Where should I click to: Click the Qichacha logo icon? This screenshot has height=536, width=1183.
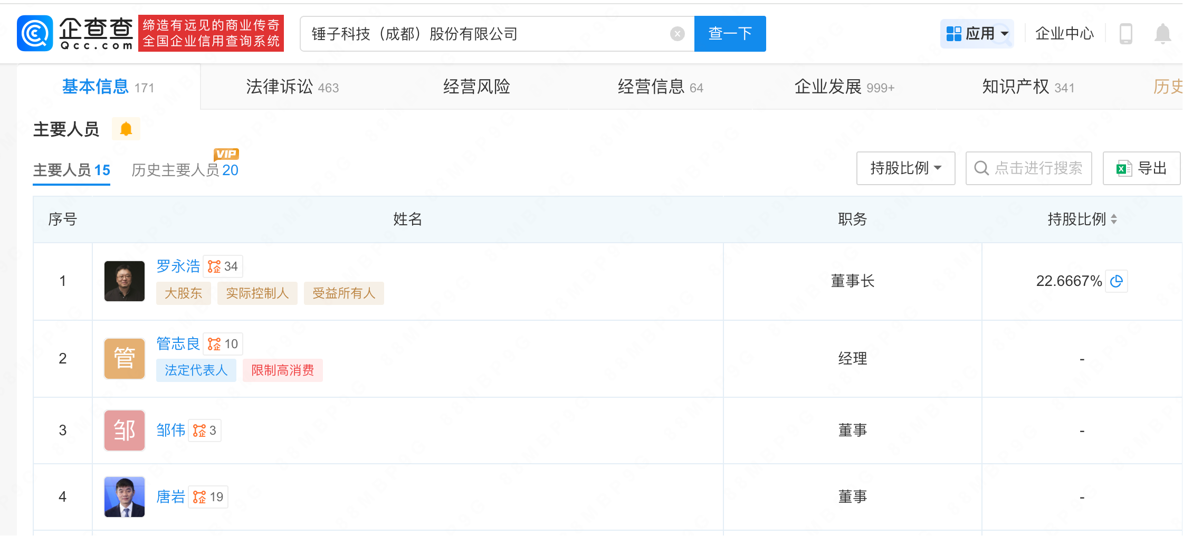pyautogui.click(x=35, y=33)
